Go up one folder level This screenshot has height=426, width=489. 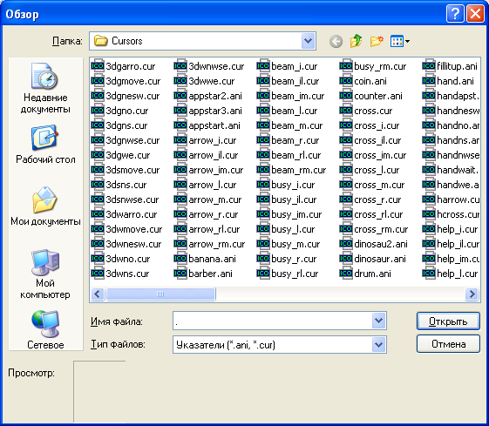point(356,41)
